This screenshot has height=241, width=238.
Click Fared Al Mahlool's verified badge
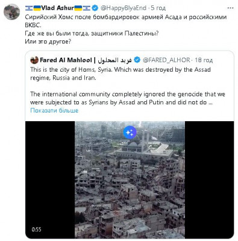pyautogui.click(x=137, y=60)
